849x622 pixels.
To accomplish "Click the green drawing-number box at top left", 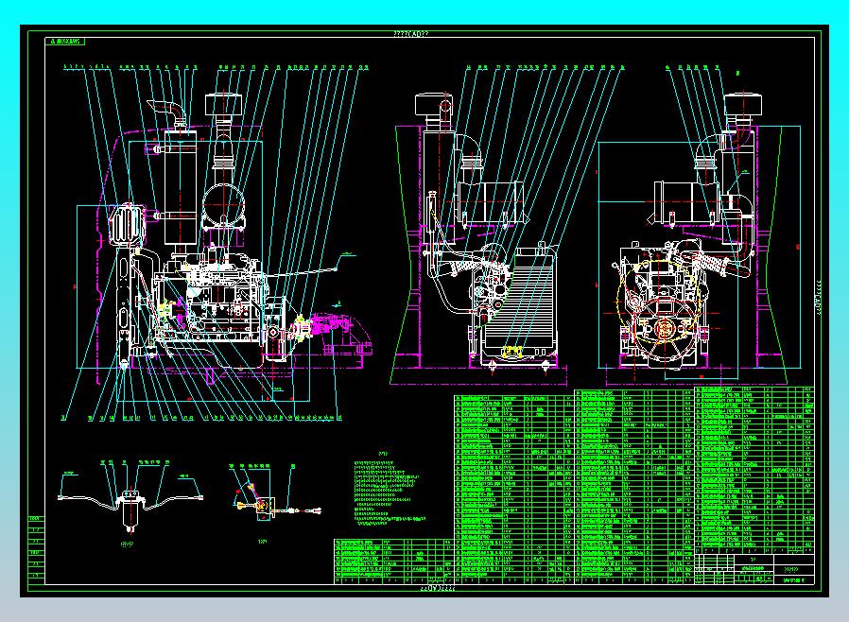I will tap(65, 42).
